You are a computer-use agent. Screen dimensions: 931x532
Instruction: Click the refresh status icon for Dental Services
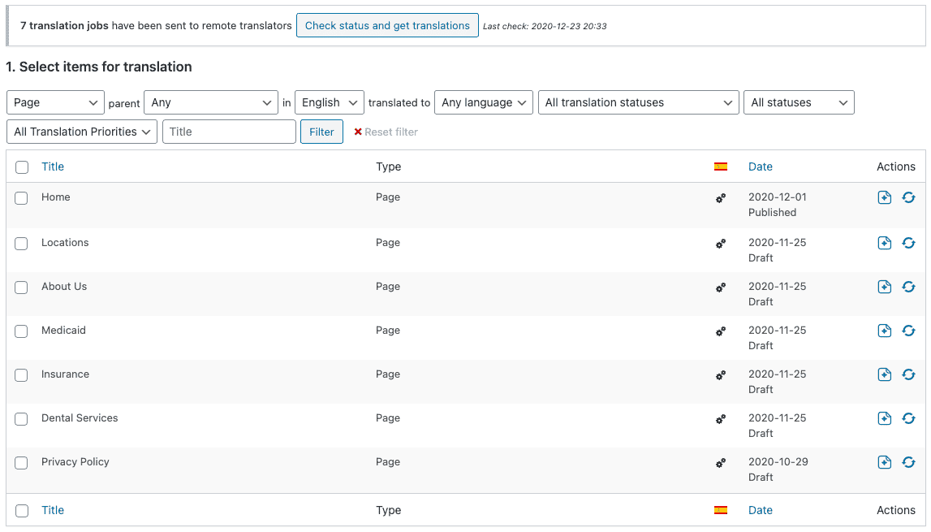908,418
